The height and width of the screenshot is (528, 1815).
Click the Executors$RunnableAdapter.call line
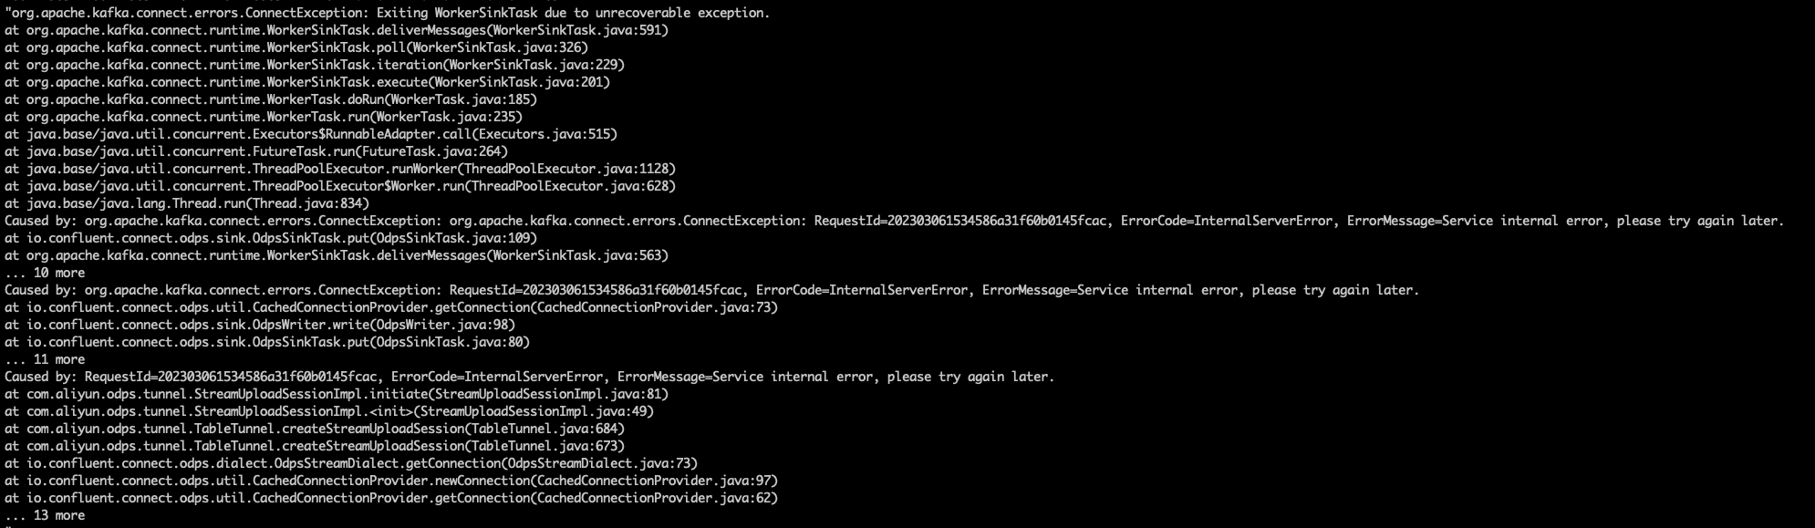click(311, 134)
